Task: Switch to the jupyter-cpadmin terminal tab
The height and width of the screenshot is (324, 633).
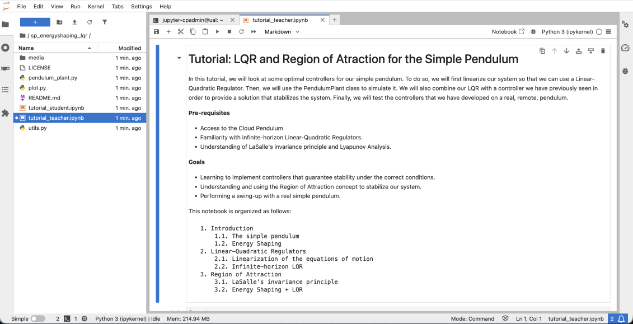Action: click(x=190, y=18)
